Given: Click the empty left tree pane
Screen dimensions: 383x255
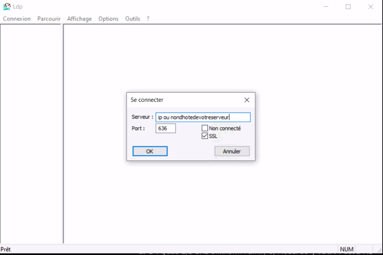Looking at the screenshot, I should [30, 132].
